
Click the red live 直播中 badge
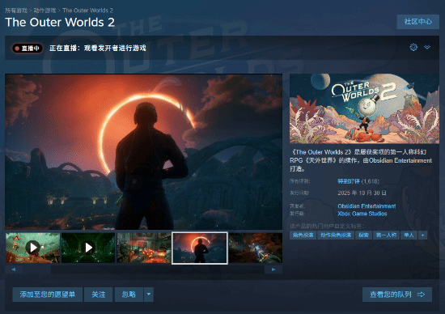click(28, 49)
